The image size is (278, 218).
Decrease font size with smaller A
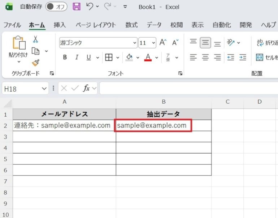(x=175, y=42)
